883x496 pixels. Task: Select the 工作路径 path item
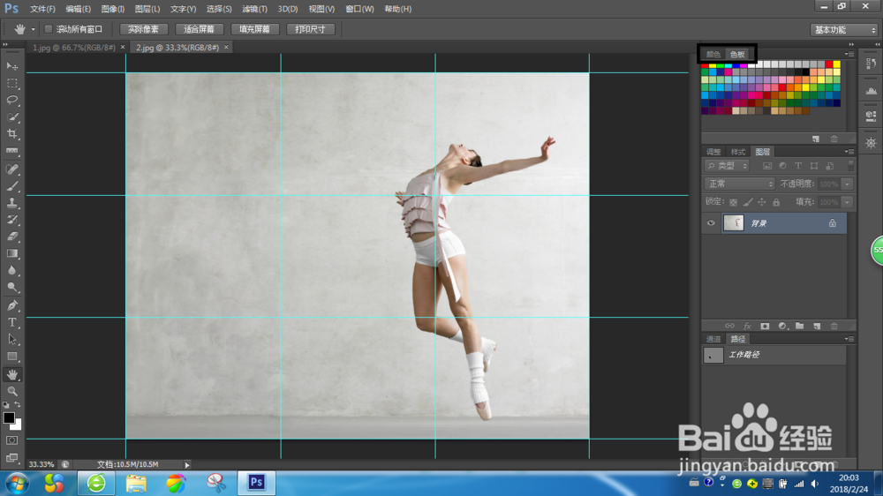[x=743, y=355]
